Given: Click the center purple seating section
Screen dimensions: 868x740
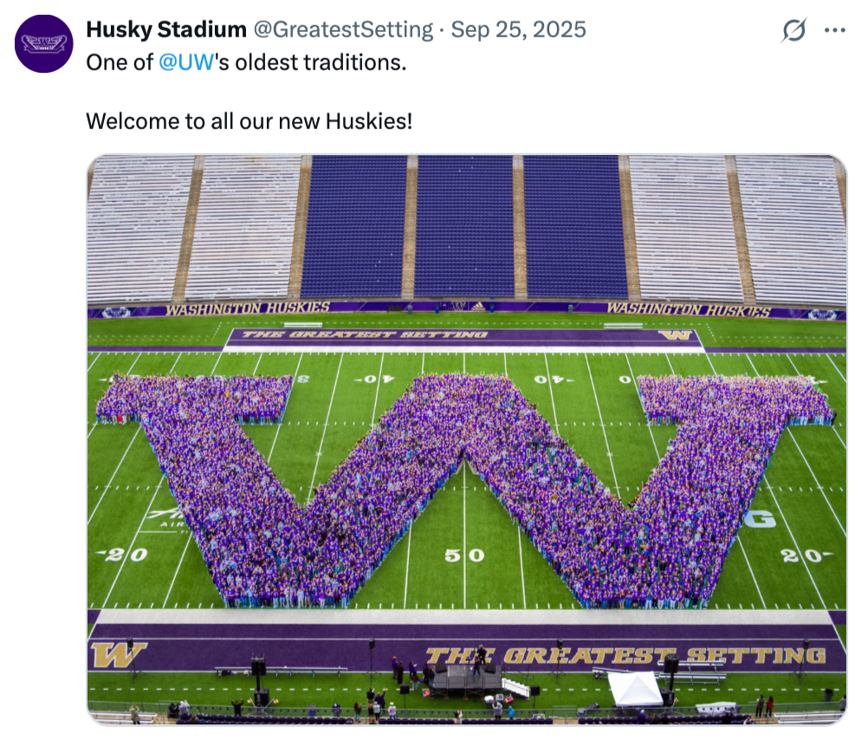Looking at the screenshot, I should click(463, 227).
